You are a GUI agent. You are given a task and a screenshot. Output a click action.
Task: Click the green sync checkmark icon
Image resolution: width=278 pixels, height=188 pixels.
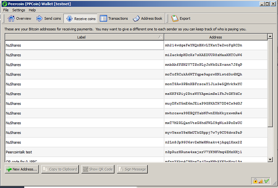267,181
